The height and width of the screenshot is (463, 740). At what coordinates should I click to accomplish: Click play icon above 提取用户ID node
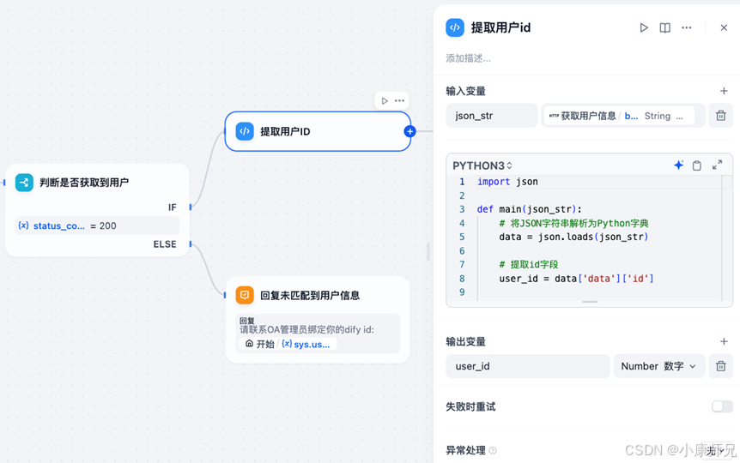pyautogui.click(x=385, y=101)
